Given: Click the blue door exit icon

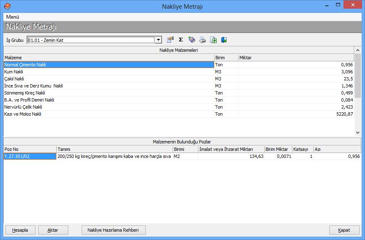Looking at the screenshot, I should point(224,40).
